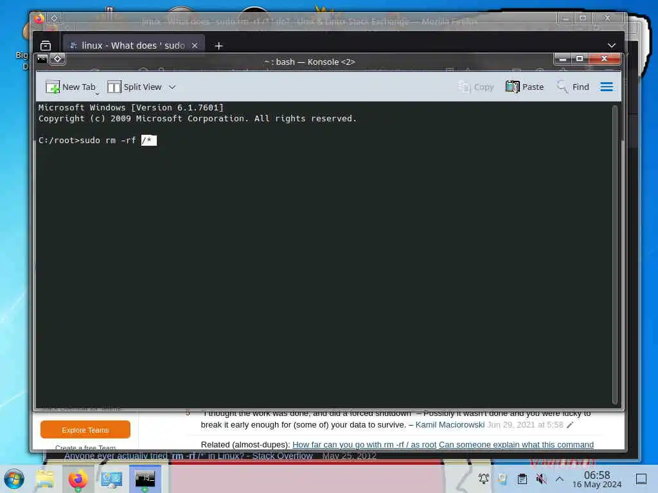The width and height of the screenshot is (658, 493).
Task: Open the Konsole hamburger menu
Action: (x=607, y=87)
